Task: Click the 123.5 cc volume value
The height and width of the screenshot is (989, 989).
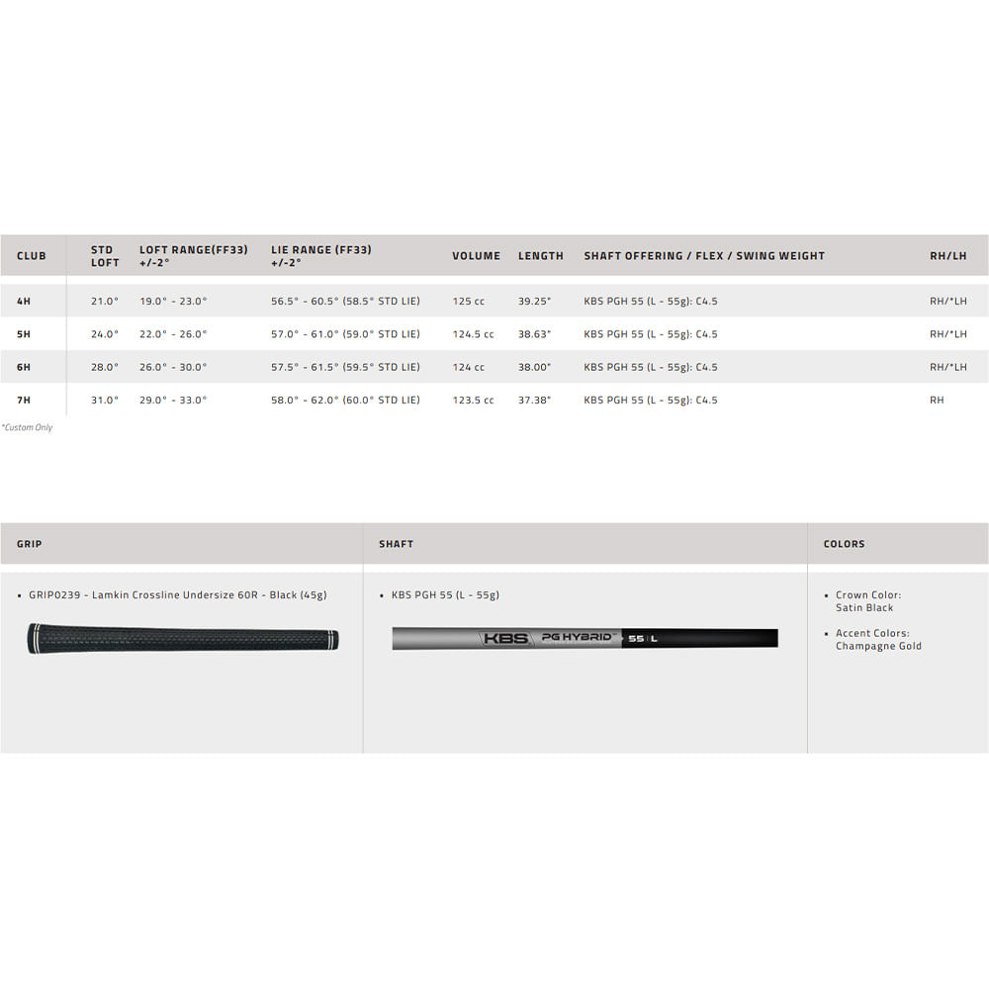Action: 473,400
